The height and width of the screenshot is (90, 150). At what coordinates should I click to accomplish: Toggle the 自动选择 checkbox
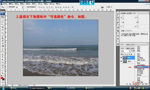click(x=8, y=7)
